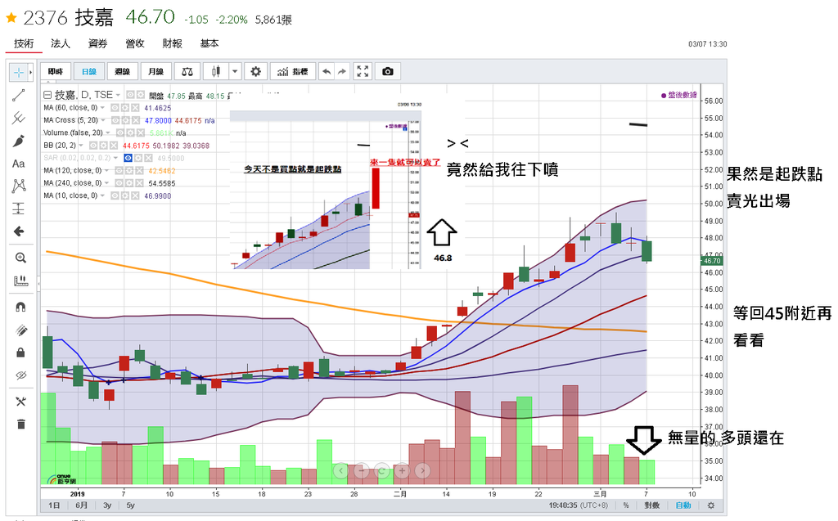
Task: Select the XABCD pattern tool
Action: pyautogui.click(x=19, y=186)
